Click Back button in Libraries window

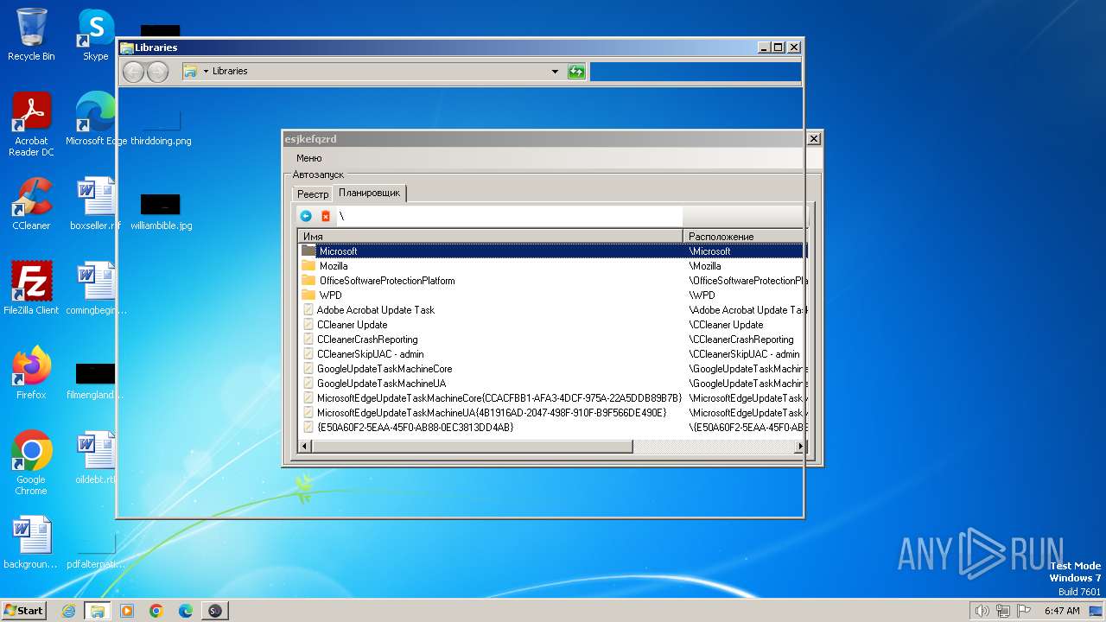(x=133, y=72)
